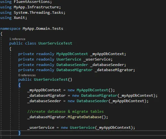Click 'new UserService' constructor call
This screenshot has width=166, height=139.
78,127
